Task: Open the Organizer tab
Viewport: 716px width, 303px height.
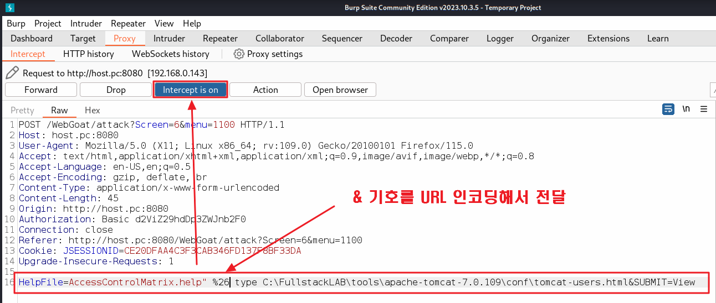Action: pos(550,38)
